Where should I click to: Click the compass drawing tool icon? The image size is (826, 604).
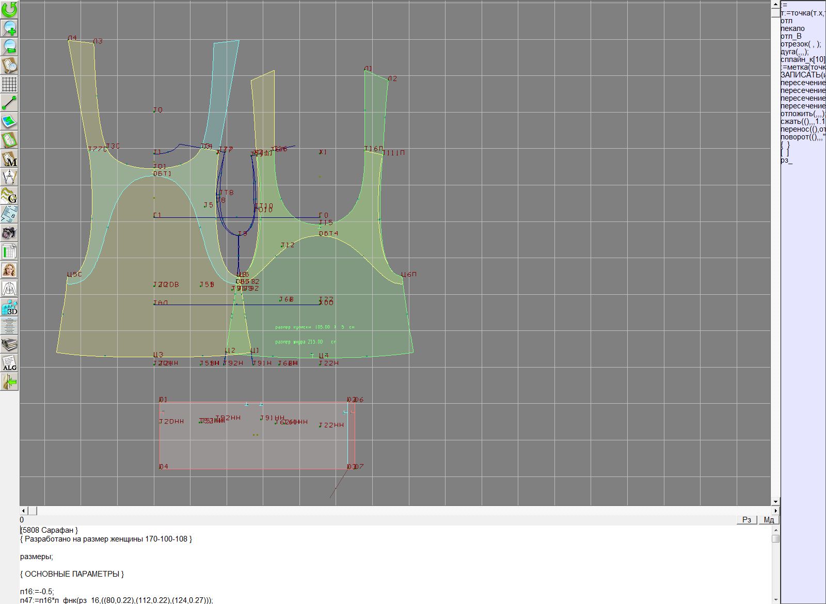pos(9,178)
